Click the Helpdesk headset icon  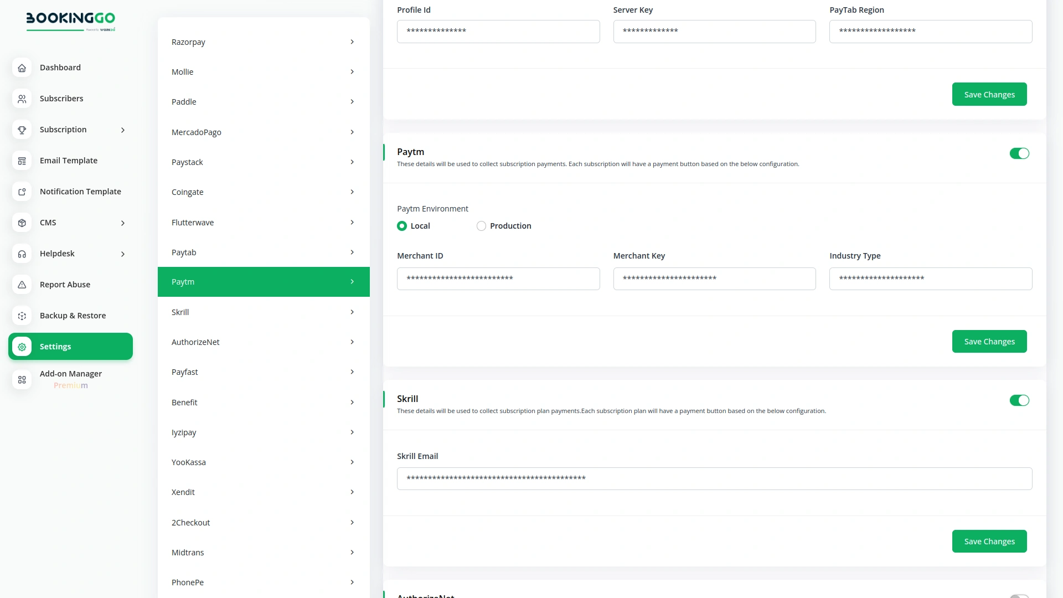click(x=22, y=254)
